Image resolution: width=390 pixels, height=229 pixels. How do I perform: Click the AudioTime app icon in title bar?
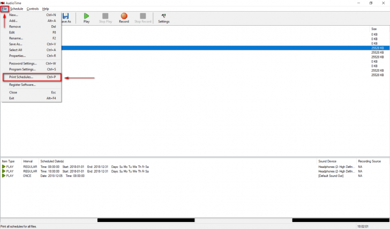coord(3,3)
